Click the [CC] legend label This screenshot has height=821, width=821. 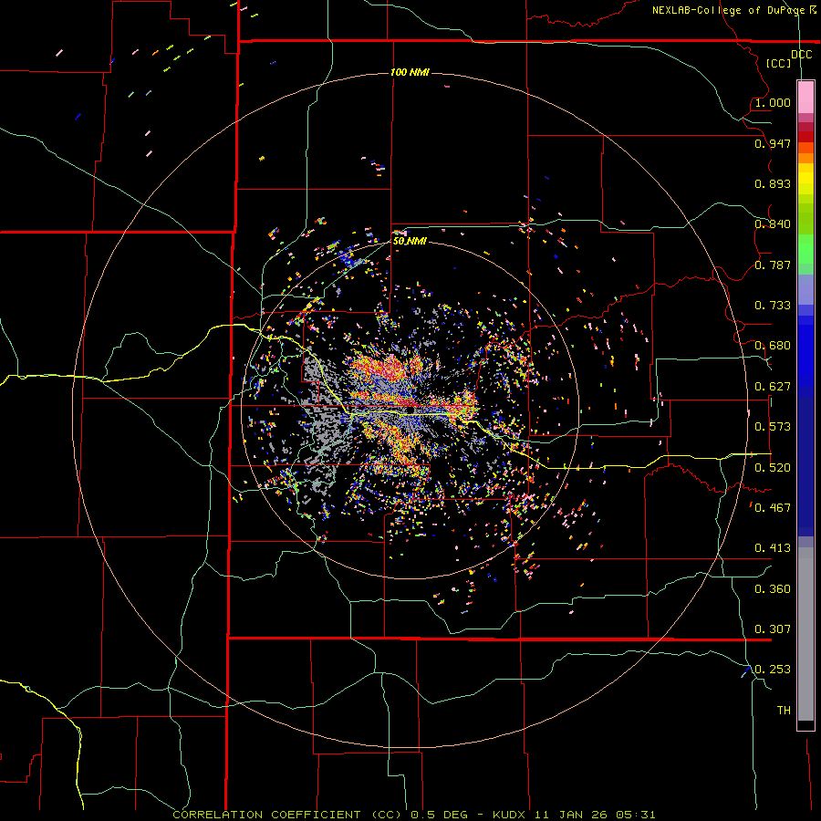(779, 63)
